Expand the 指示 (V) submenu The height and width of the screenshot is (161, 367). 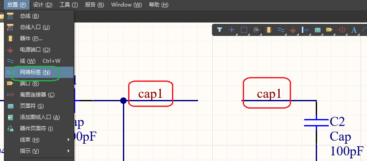[39, 151]
